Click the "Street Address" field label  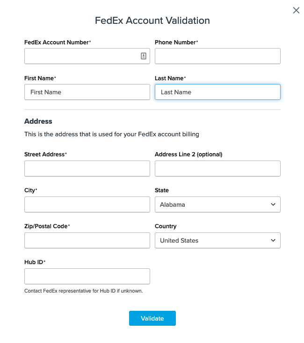click(45, 154)
